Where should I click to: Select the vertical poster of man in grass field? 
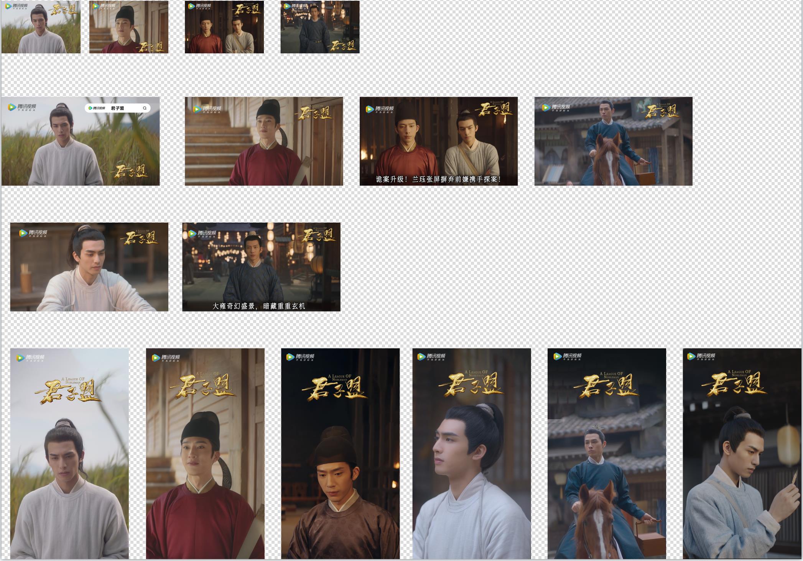(x=69, y=453)
